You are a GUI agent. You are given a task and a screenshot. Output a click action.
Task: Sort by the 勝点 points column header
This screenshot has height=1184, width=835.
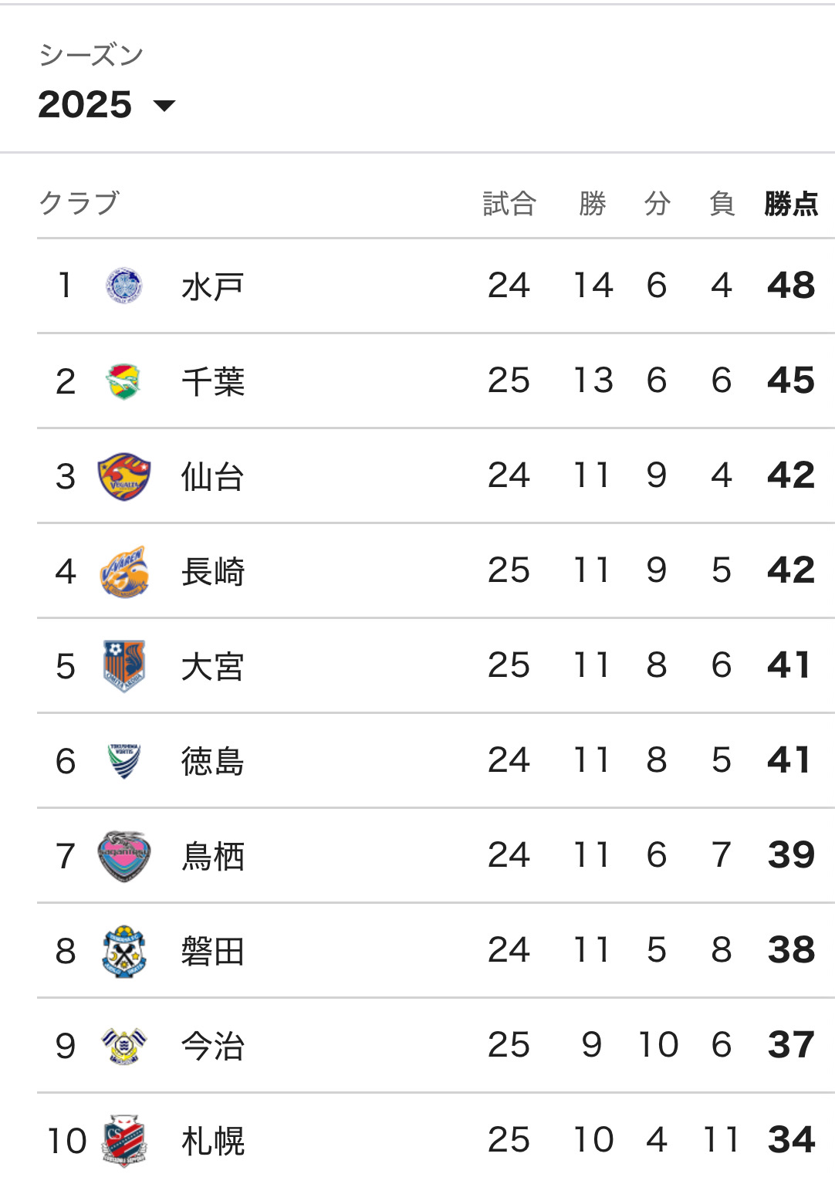791,204
